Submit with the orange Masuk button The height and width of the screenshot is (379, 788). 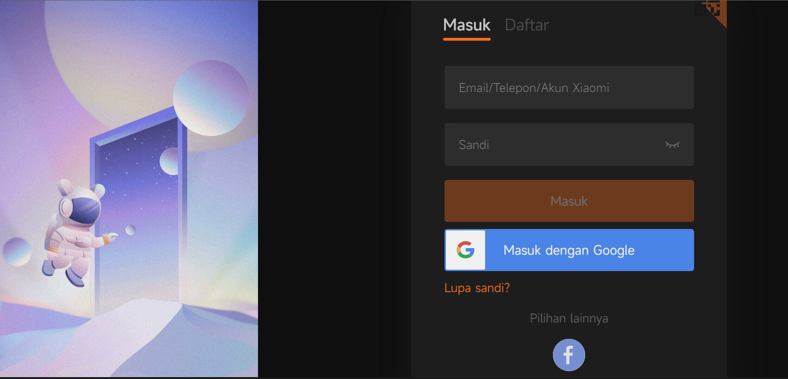tap(569, 201)
